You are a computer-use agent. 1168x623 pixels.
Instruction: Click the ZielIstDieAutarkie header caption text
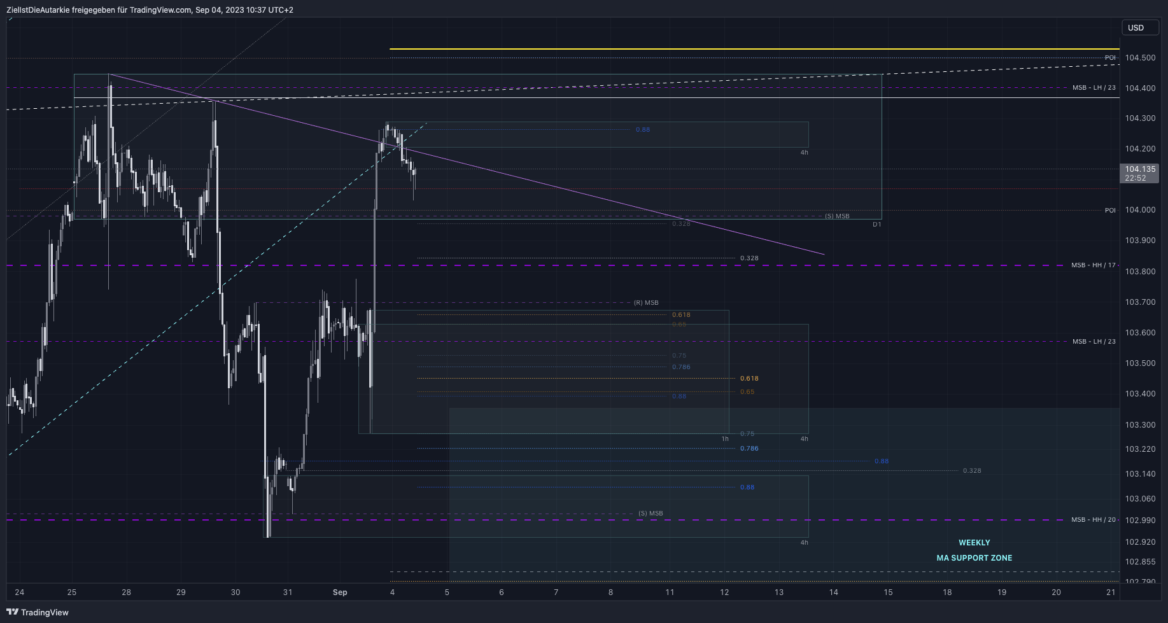point(150,10)
